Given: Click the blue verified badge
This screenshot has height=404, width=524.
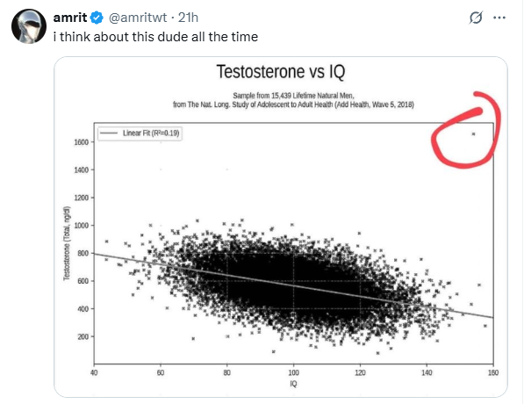Looking at the screenshot, I should 97,18.
